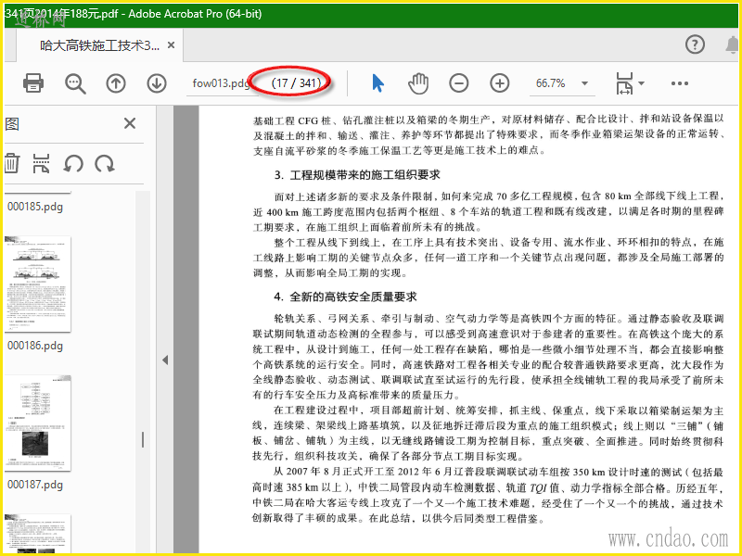This screenshot has width=742, height=556.
Task: Click the fit-width scrolling mode icon
Action: (x=624, y=83)
